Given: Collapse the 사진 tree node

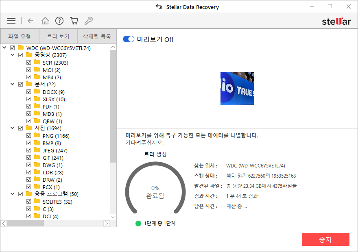Looking at the screenshot, I should [13, 128].
